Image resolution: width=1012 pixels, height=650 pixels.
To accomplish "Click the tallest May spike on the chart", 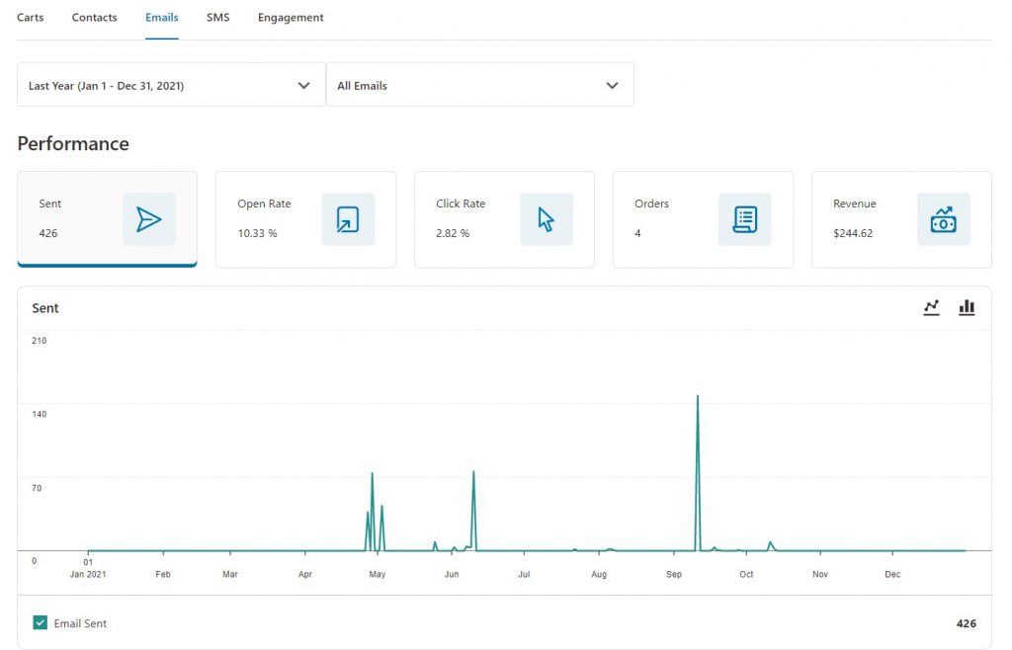I will (x=373, y=475).
